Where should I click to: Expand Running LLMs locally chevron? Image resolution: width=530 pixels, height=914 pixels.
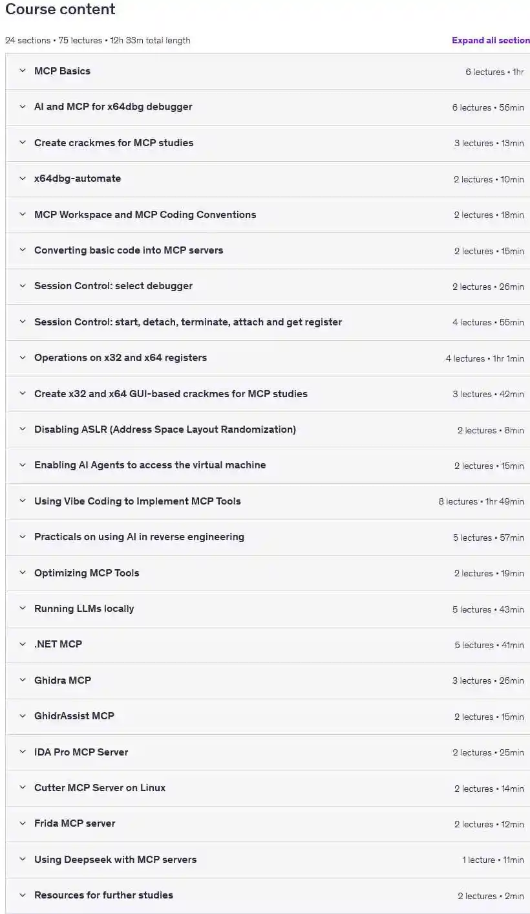pos(23,608)
